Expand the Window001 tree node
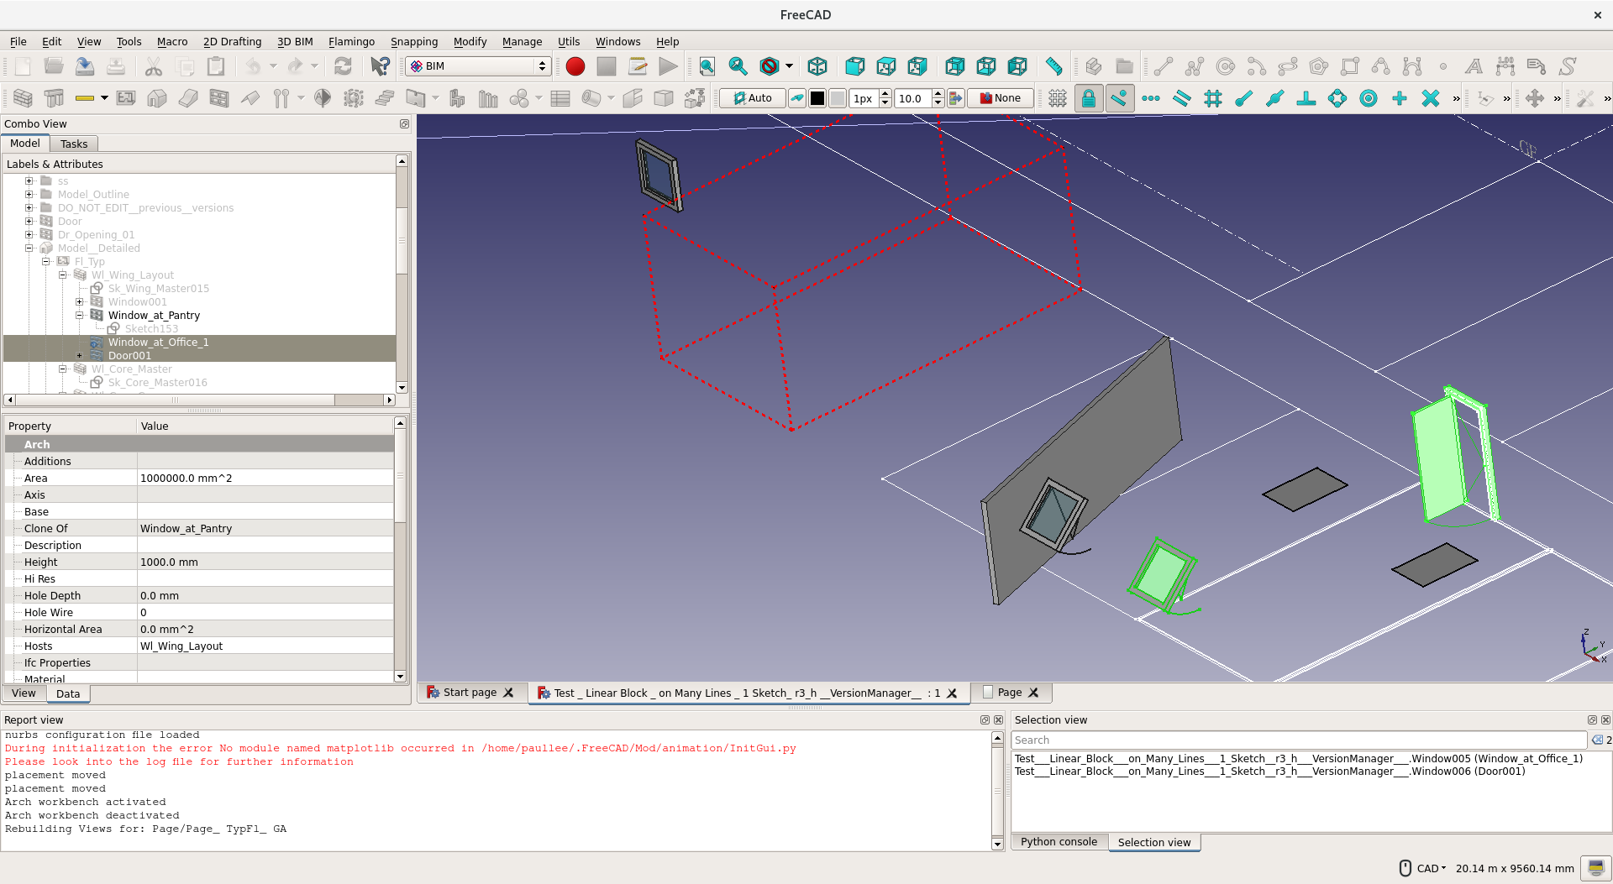 tap(80, 301)
